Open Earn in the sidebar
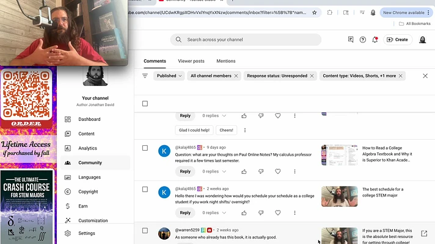 coord(95,206)
